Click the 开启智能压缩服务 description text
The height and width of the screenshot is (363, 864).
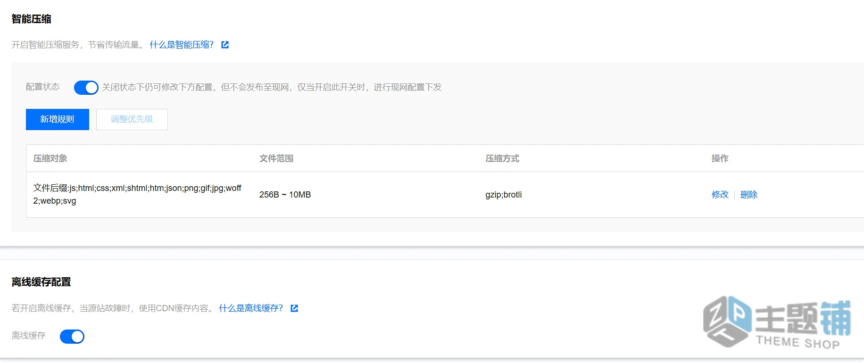[78, 45]
